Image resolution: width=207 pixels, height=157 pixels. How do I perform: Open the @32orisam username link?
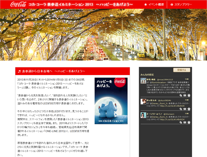pos(169,114)
